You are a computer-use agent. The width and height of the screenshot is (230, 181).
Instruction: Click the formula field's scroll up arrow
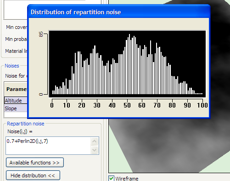[x=94, y=141]
